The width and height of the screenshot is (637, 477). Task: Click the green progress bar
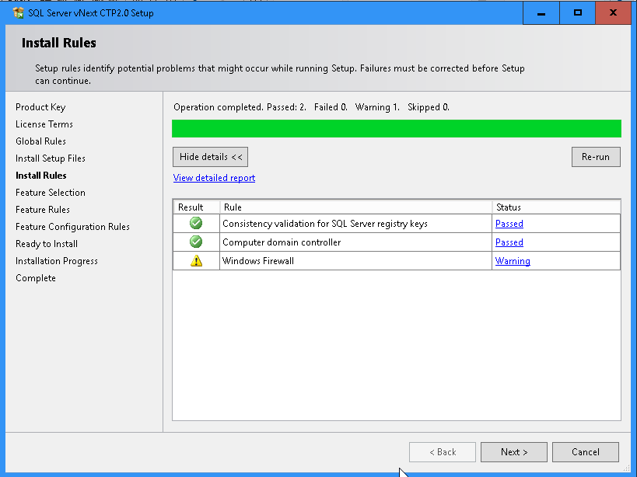[397, 129]
